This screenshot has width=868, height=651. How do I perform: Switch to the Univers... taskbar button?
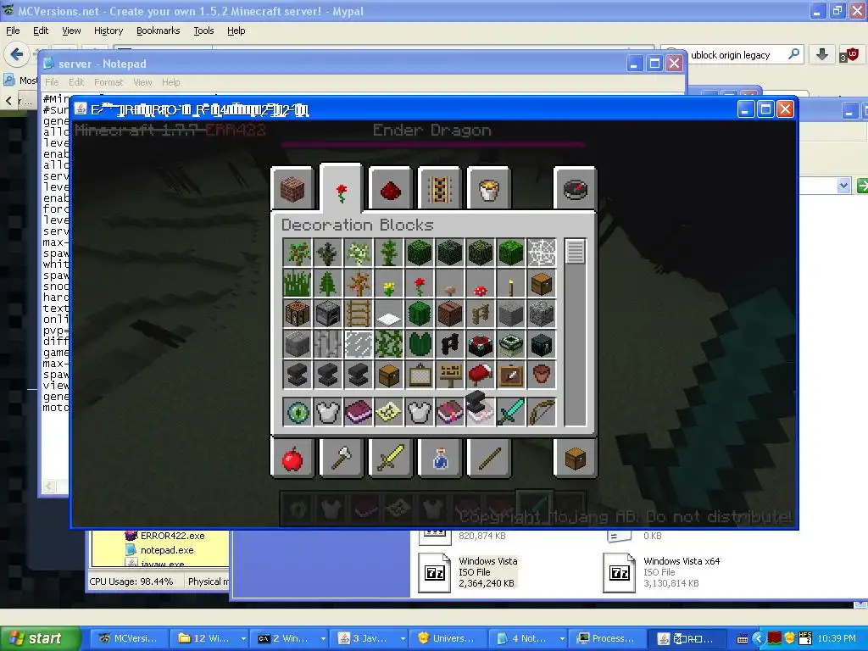coord(448,638)
